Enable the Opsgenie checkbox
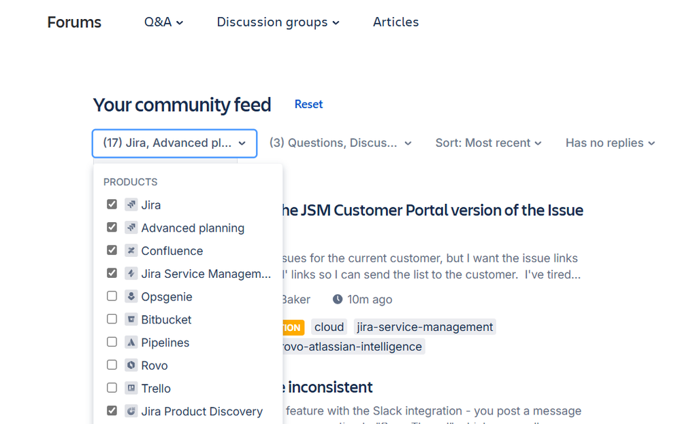 pos(112,296)
